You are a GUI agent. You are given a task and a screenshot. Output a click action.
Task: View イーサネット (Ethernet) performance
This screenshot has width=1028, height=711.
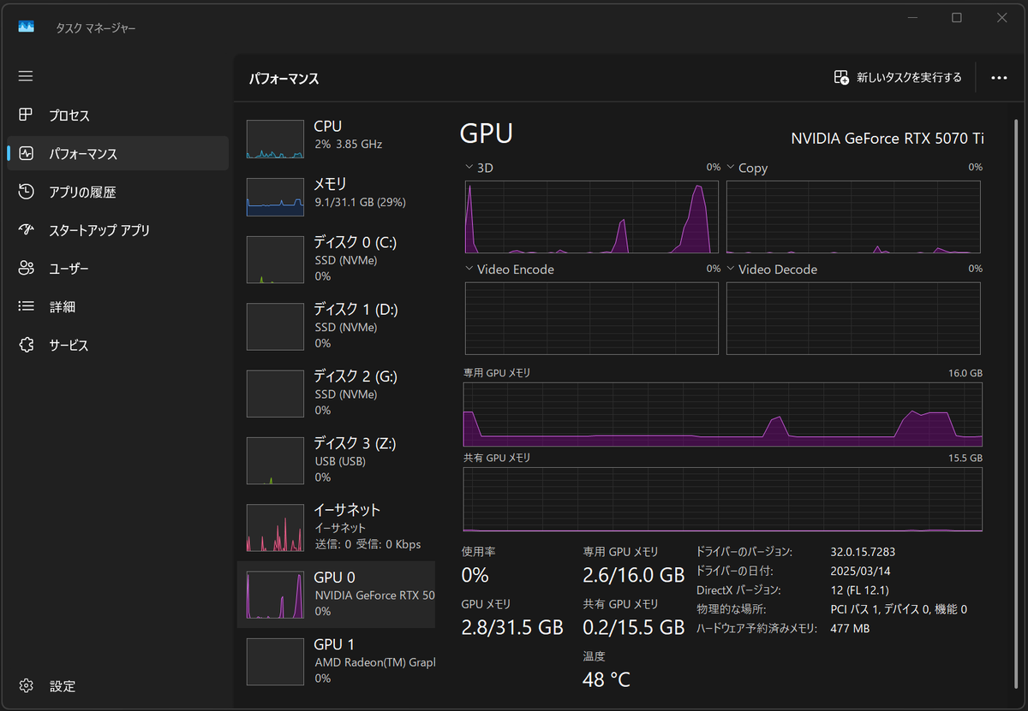[334, 526]
